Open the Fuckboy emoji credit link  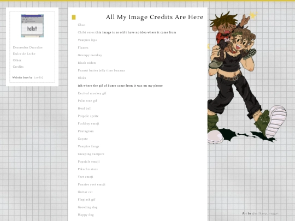coord(88,124)
